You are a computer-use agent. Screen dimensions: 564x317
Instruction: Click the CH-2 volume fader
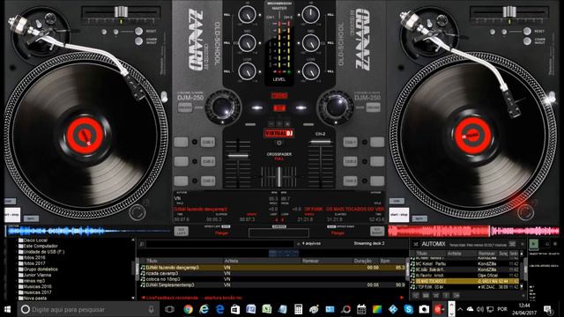(x=320, y=142)
